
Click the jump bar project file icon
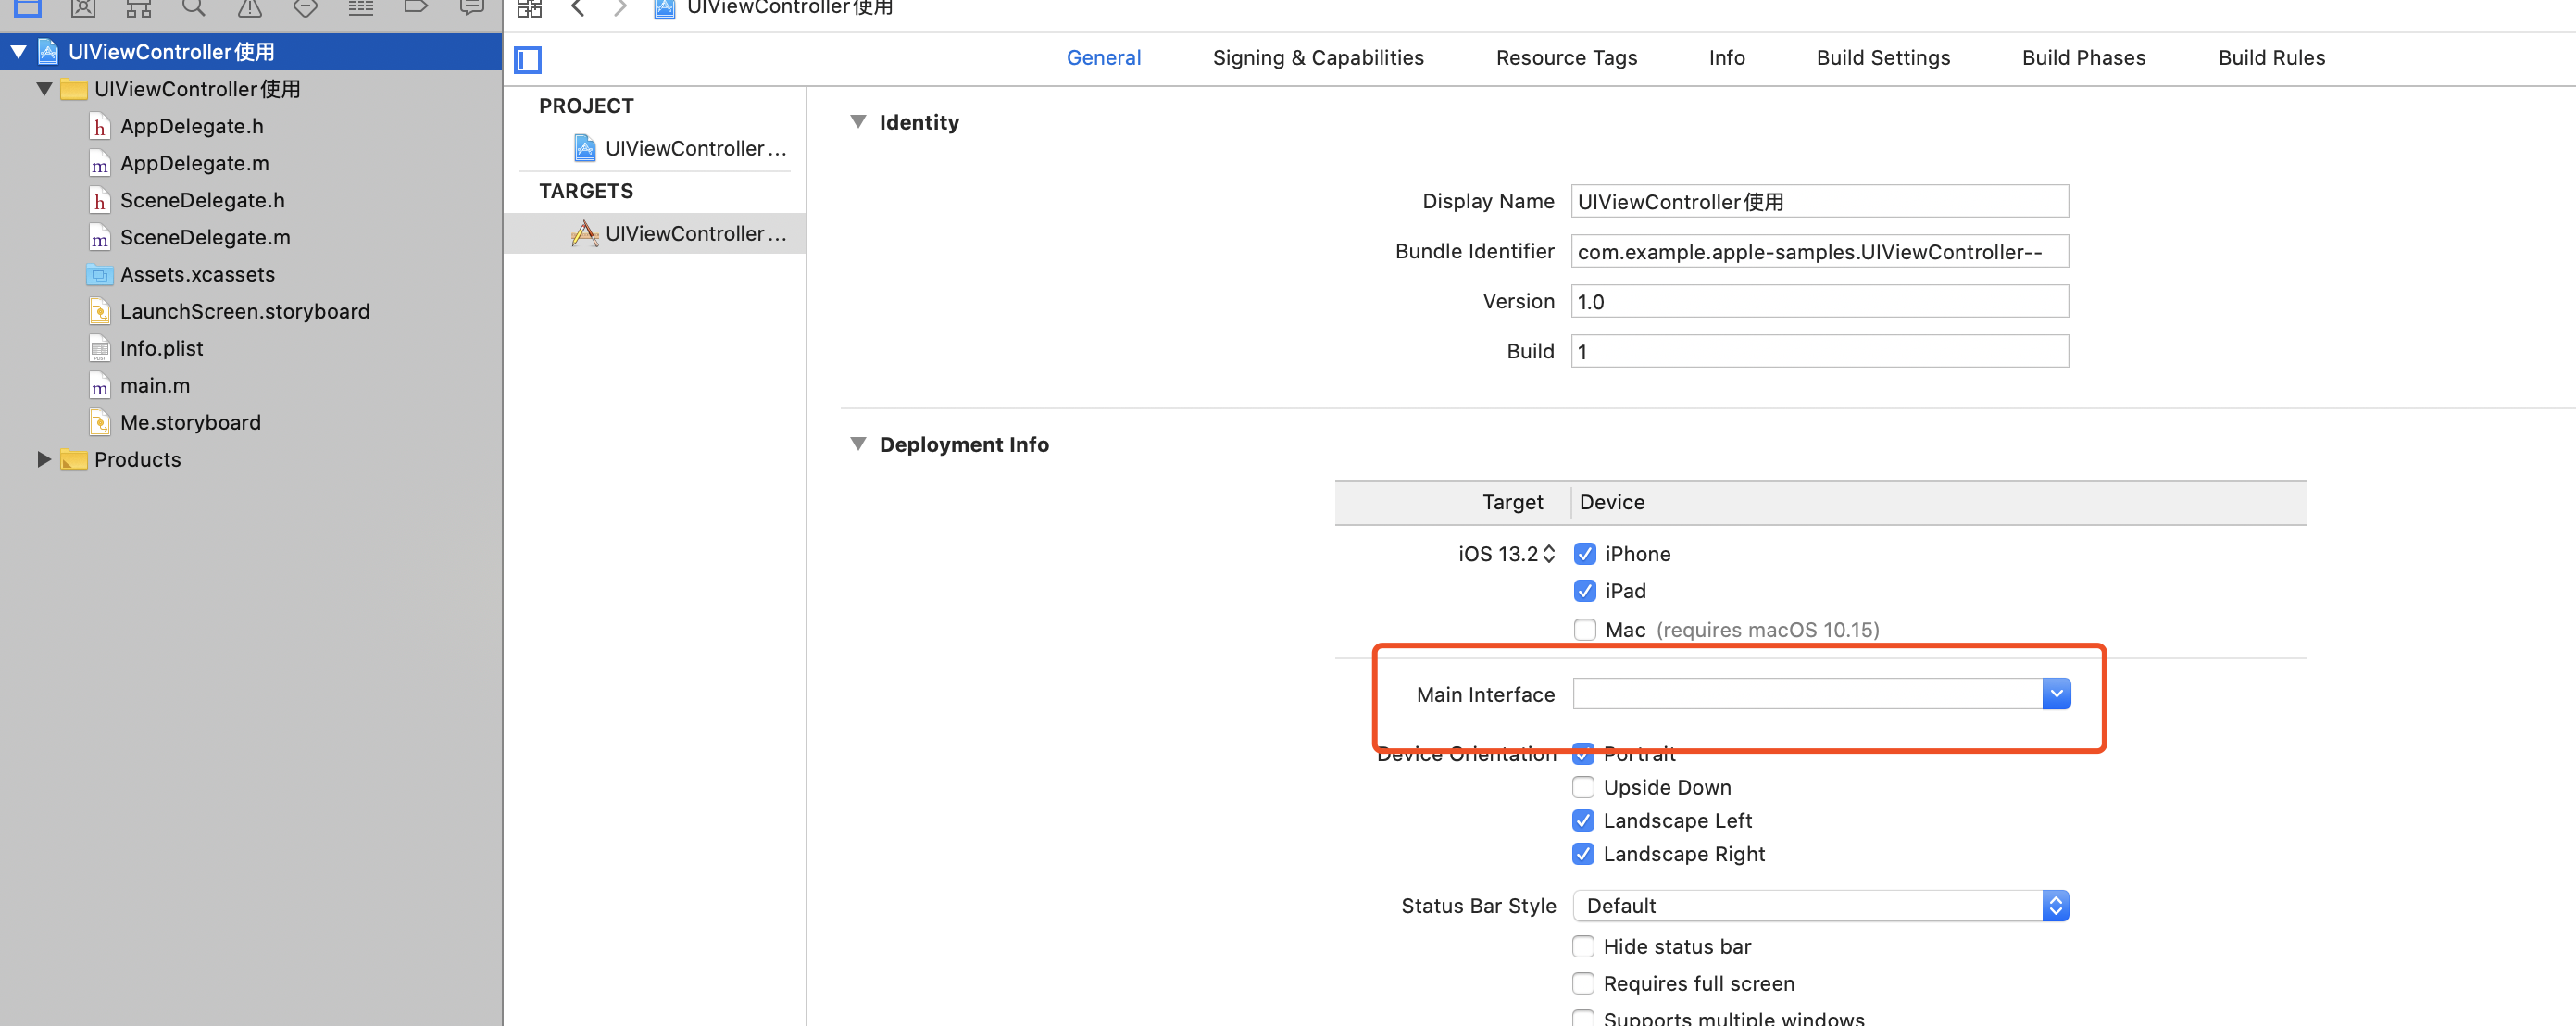pos(664,8)
